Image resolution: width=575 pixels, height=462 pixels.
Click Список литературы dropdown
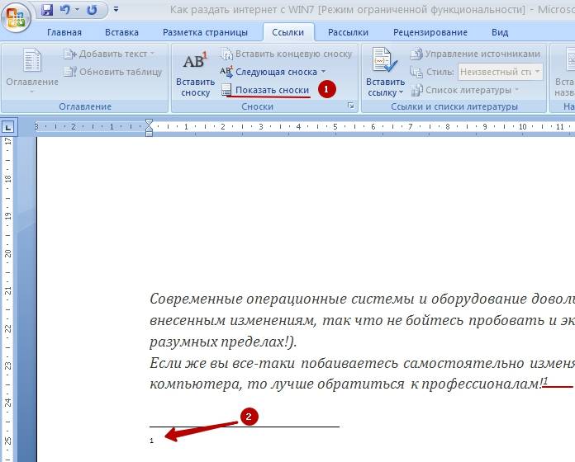pos(464,90)
